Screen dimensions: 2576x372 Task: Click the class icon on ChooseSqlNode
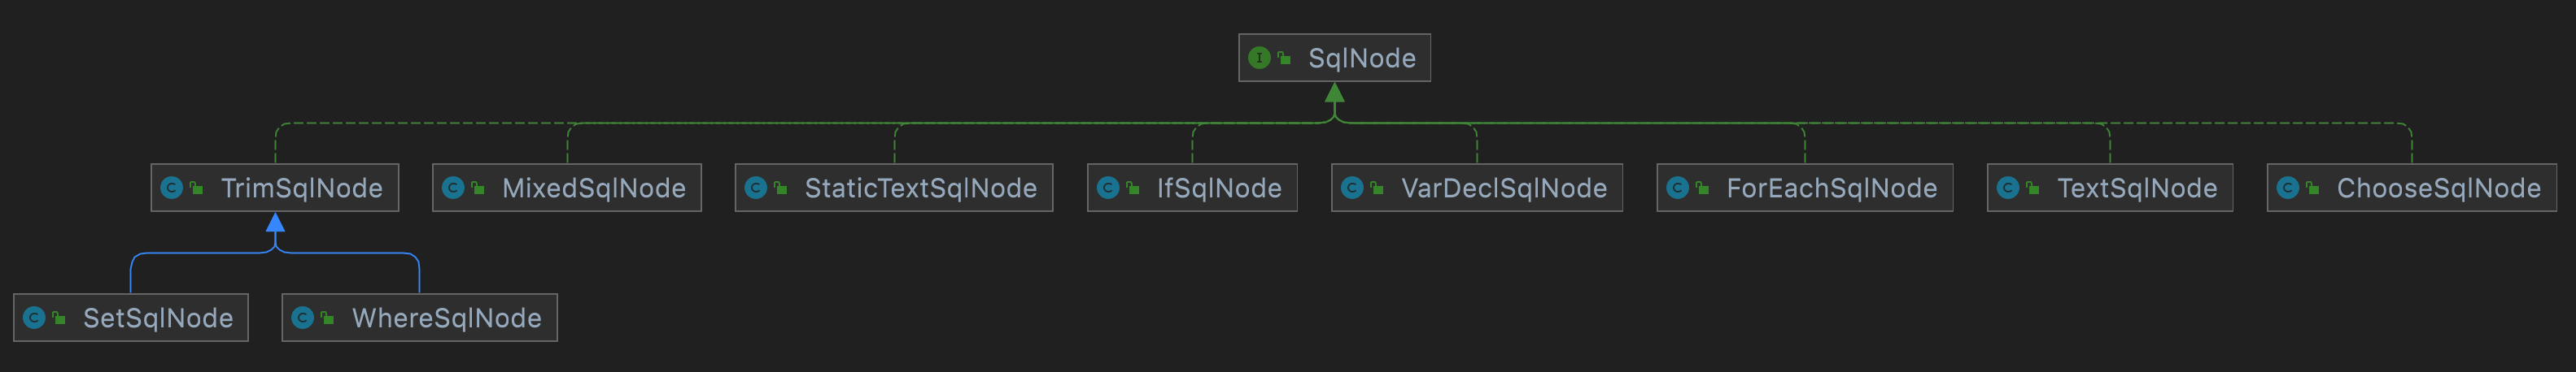(x=2287, y=188)
